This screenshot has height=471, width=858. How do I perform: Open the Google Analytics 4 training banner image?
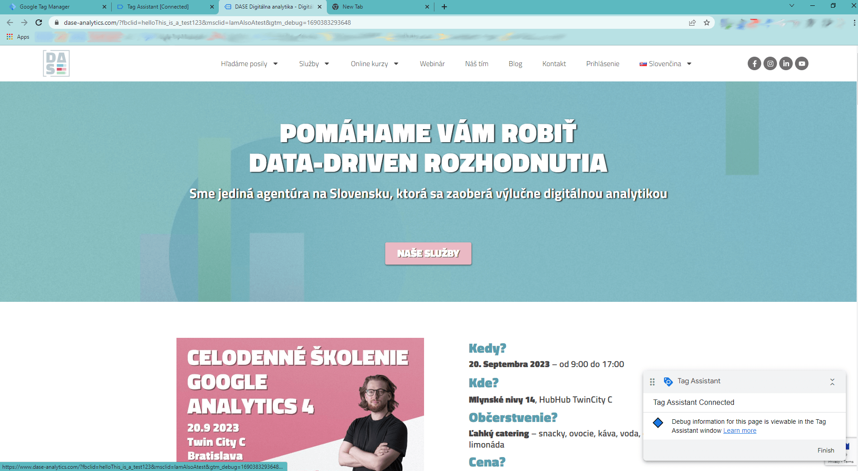click(x=300, y=404)
